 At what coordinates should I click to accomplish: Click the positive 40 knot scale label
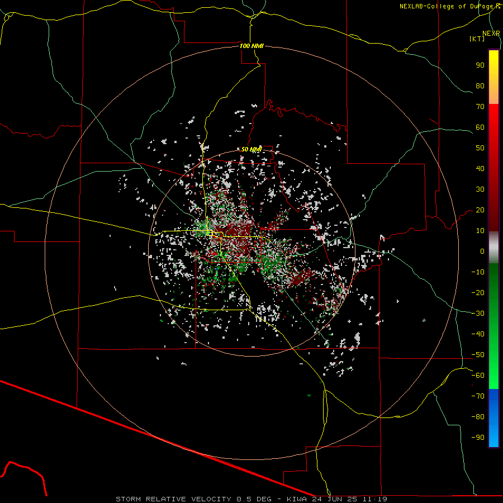(480, 168)
